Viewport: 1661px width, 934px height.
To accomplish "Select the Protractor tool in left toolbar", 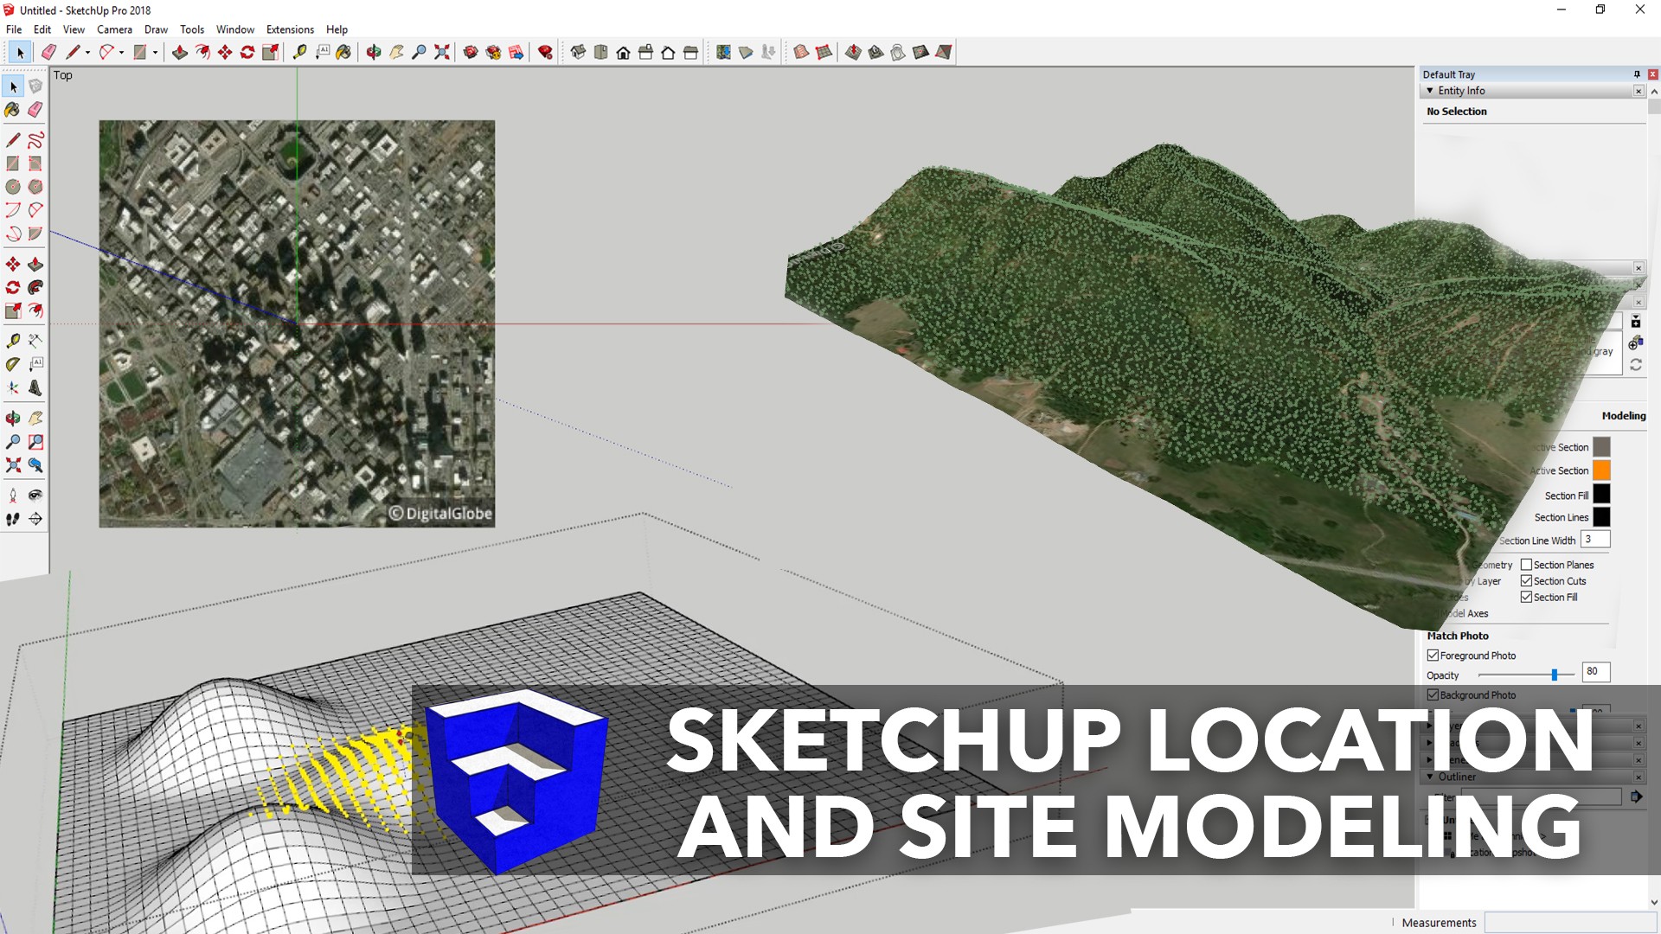I will coord(13,365).
